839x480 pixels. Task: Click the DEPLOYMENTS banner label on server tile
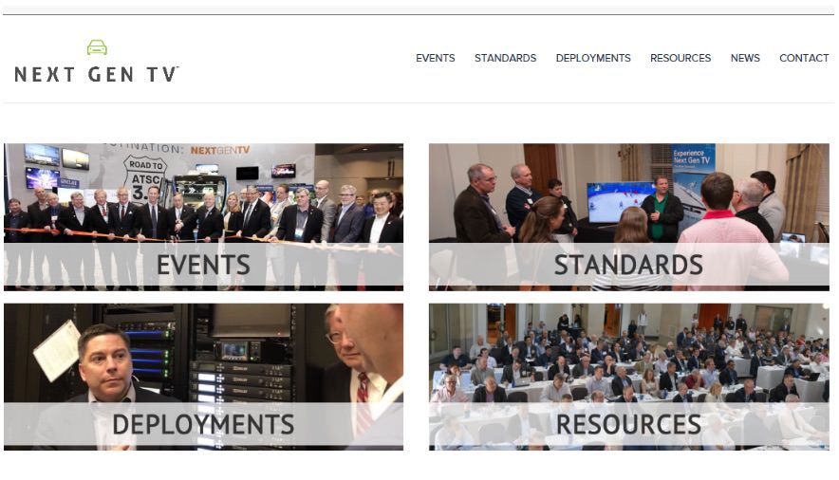203,424
